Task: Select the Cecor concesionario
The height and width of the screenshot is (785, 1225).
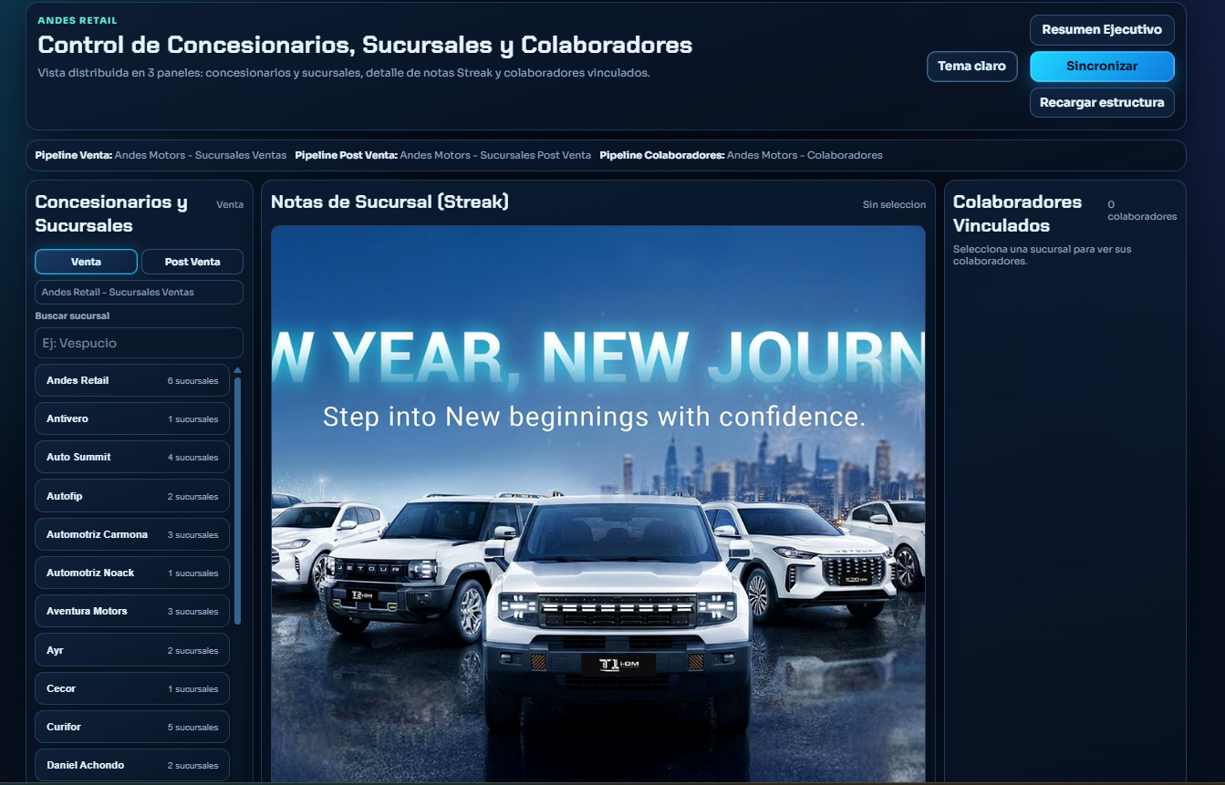Action: tap(131, 688)
